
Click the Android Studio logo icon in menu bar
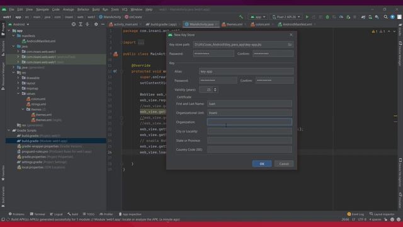tap(4, 9)
